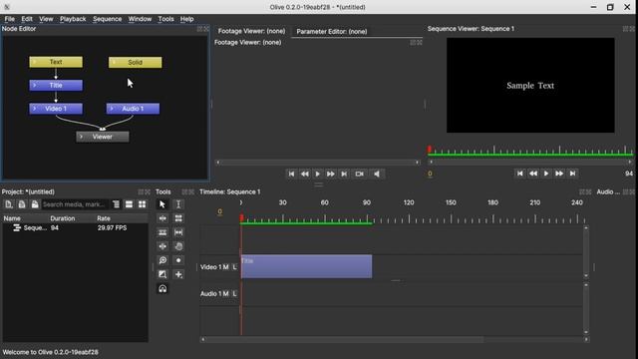
Task: Switch to the Footage Viewer tab
Action: (x=251, y=31)
